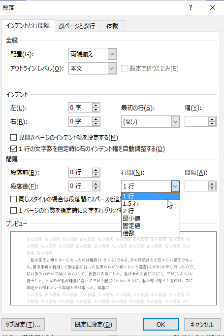
Task: Enable 見開きページのインデント幅を設定する checkbox
Action: (x=13, y=137)
